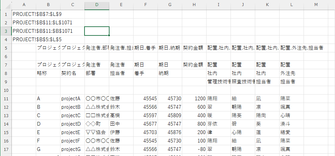
Task: Click the negative value -80 cell
Action: 194,149
